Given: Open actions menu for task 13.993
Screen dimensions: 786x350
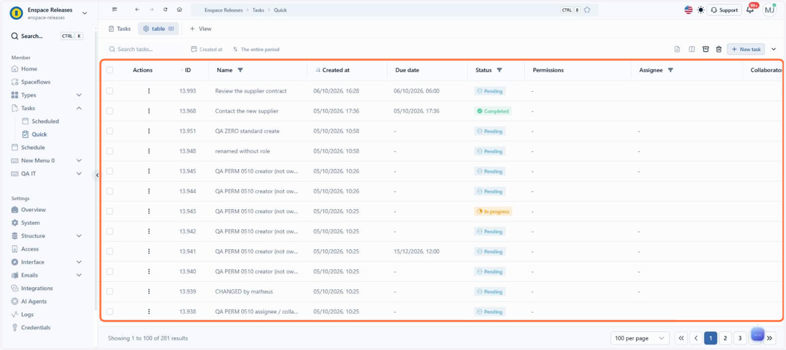Looking at the screenshot, I should coord(149,91).
